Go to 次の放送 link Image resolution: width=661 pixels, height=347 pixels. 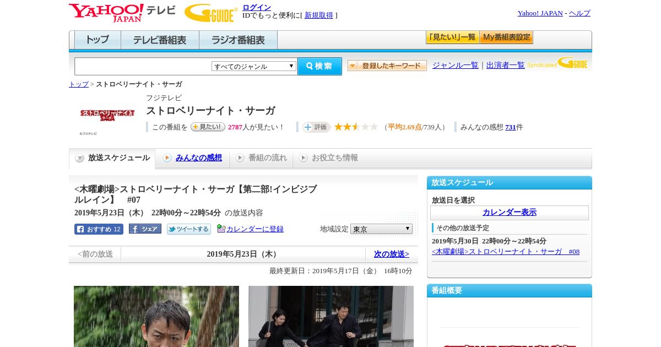click(x=392, y=254)
